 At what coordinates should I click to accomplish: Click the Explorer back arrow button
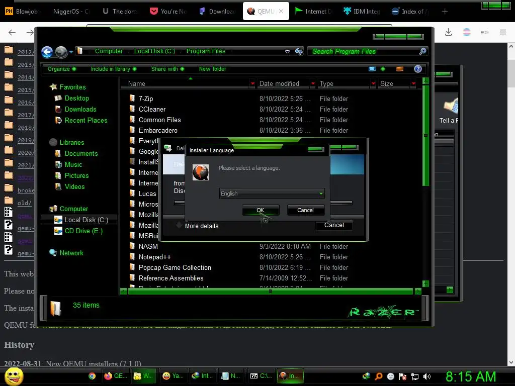point(47,52)
